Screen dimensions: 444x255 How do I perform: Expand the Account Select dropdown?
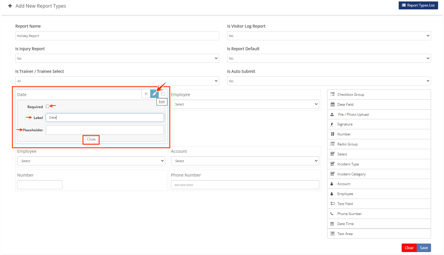(x=245, y=161)
